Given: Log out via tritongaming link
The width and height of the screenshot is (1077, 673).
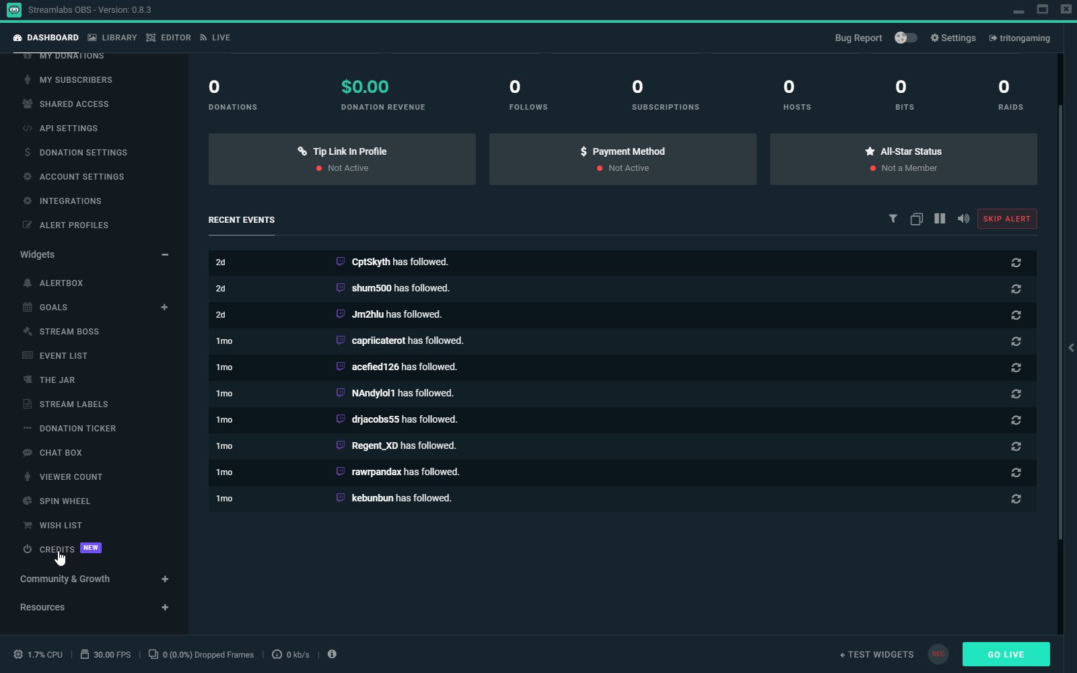Looking at the screenshot, I should click(1019, 38).
